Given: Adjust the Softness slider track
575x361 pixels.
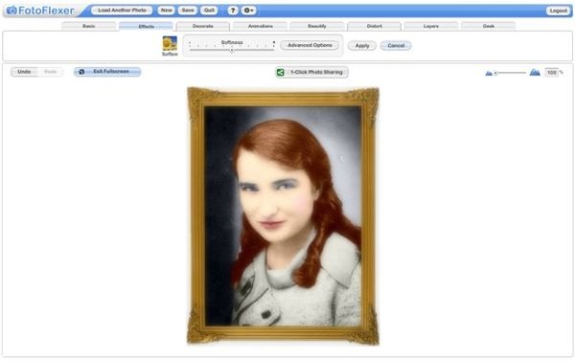Looking at the screenshot, I should click(232, 50).
